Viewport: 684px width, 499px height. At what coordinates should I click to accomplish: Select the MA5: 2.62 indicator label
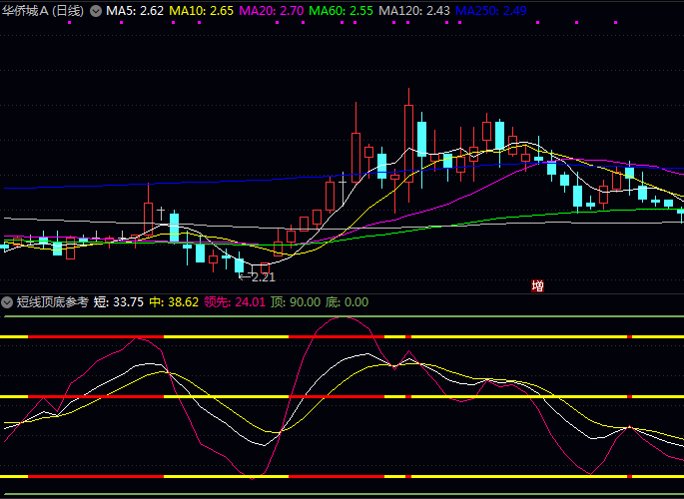click(135, 11)
